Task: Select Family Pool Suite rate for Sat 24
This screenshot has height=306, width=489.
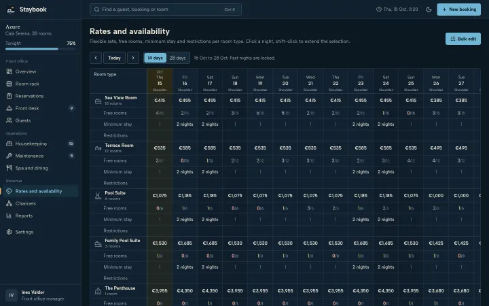Action: [x=386, y=243]
